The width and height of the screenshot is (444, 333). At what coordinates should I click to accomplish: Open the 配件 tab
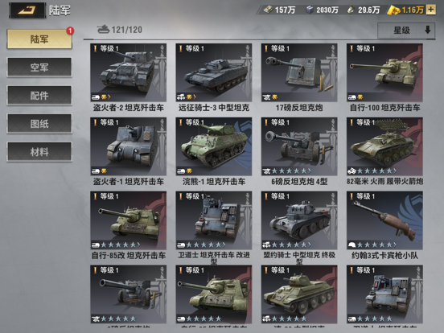39,96
